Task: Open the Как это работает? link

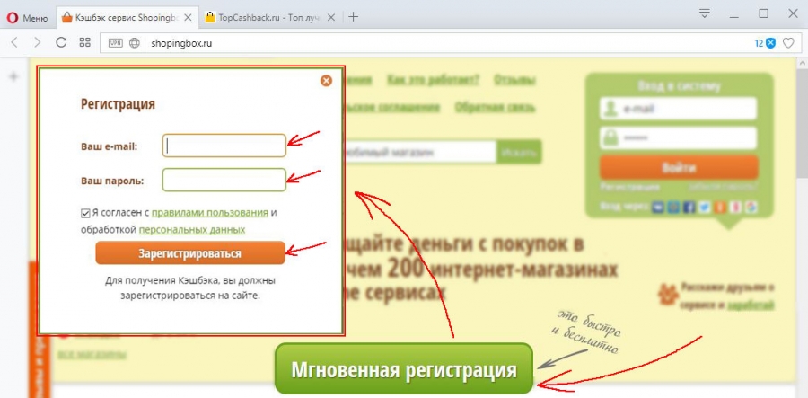Action: click(x=434, y=80)
